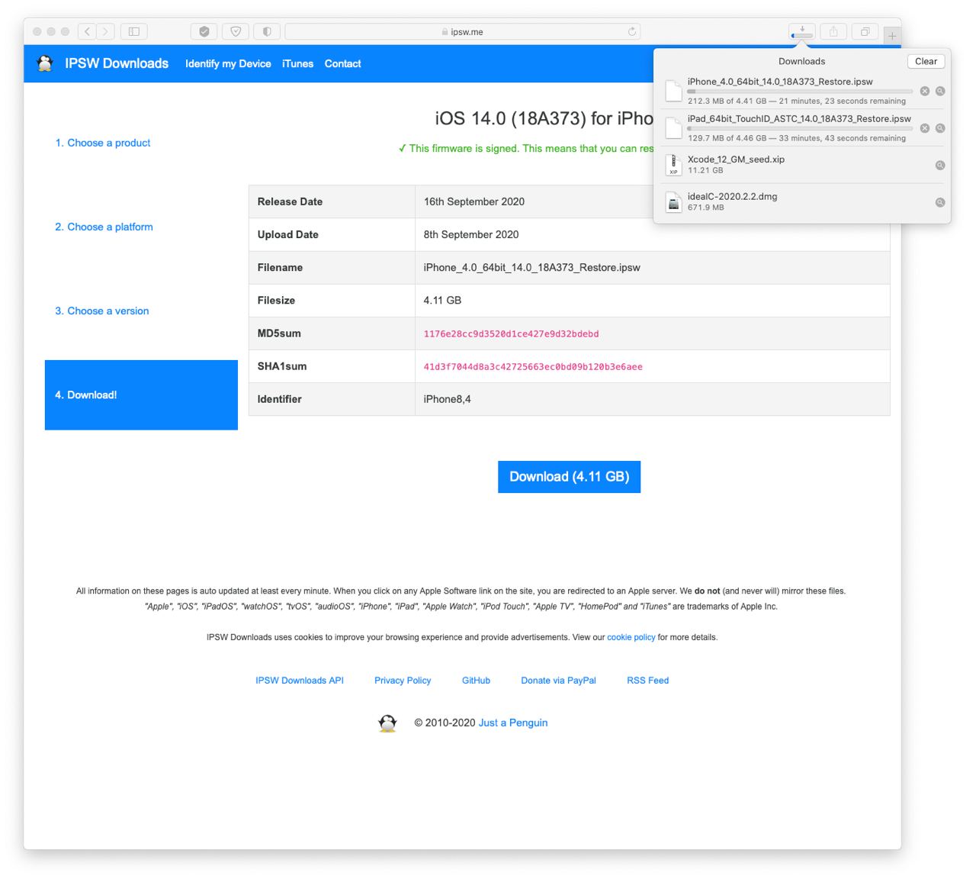The height and width of the screenshot is (879, 976).
Task: Reveal the iPad_64bit ipsw file in Finder
Action: pyautogui.click(x=940, y=128)
